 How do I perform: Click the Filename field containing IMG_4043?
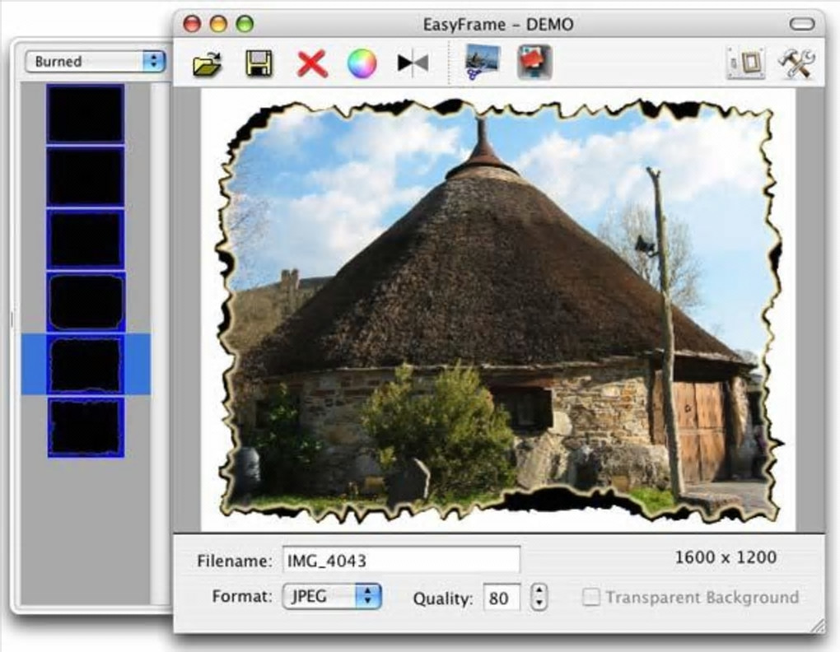(401, 560)
